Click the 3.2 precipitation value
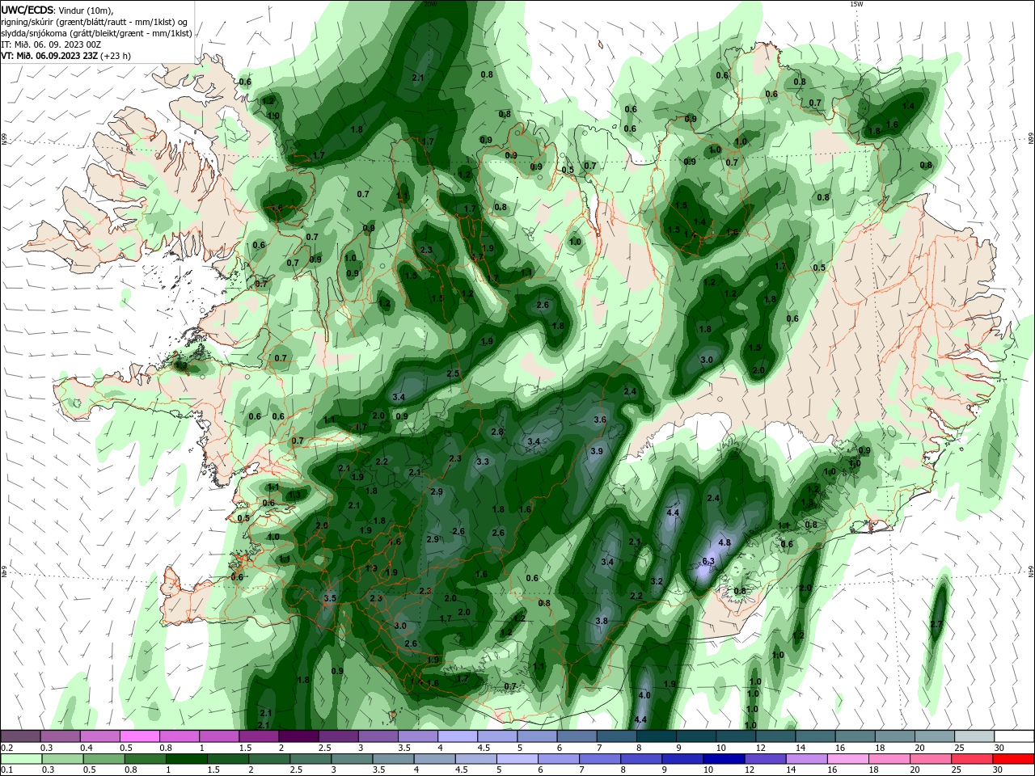The image size is (1035, 776). pyautogui.click(x=657, y=581)
